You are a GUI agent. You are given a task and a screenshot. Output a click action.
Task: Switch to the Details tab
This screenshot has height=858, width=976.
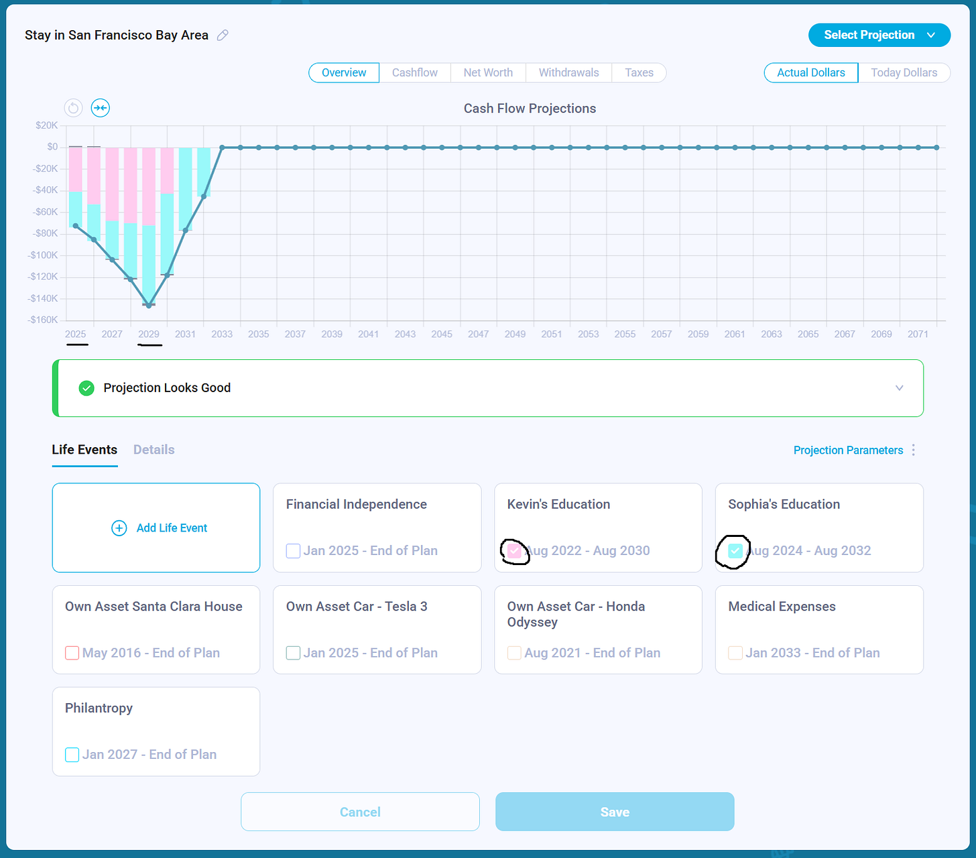154,450
